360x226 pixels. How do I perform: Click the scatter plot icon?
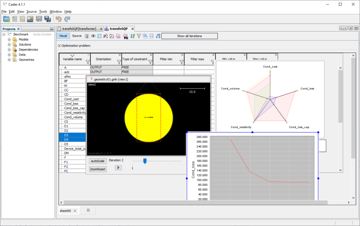click(111, 36)
